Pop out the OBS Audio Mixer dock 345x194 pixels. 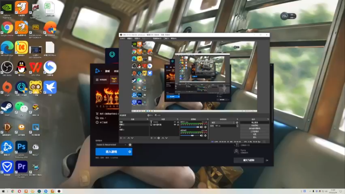pyautogui.click(x=208, y=119)
